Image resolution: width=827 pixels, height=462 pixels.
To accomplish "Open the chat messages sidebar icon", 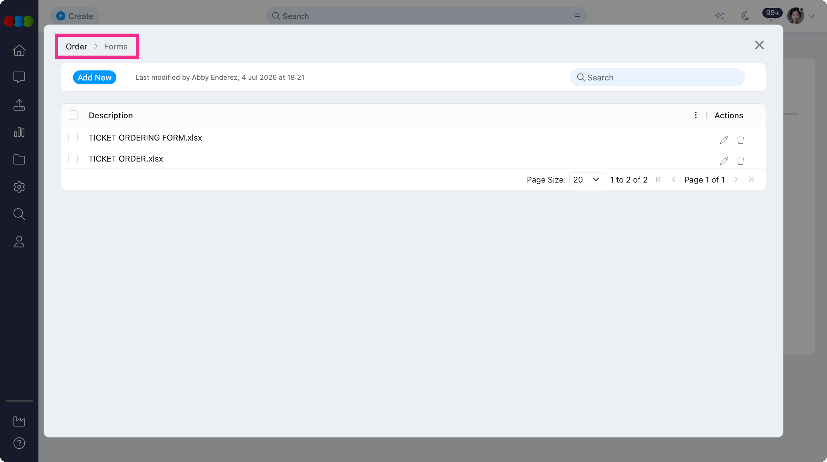I will 19,77.
